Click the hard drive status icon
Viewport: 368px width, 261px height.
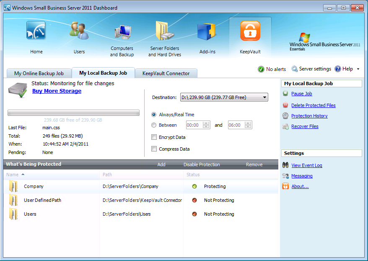[18, 90]
